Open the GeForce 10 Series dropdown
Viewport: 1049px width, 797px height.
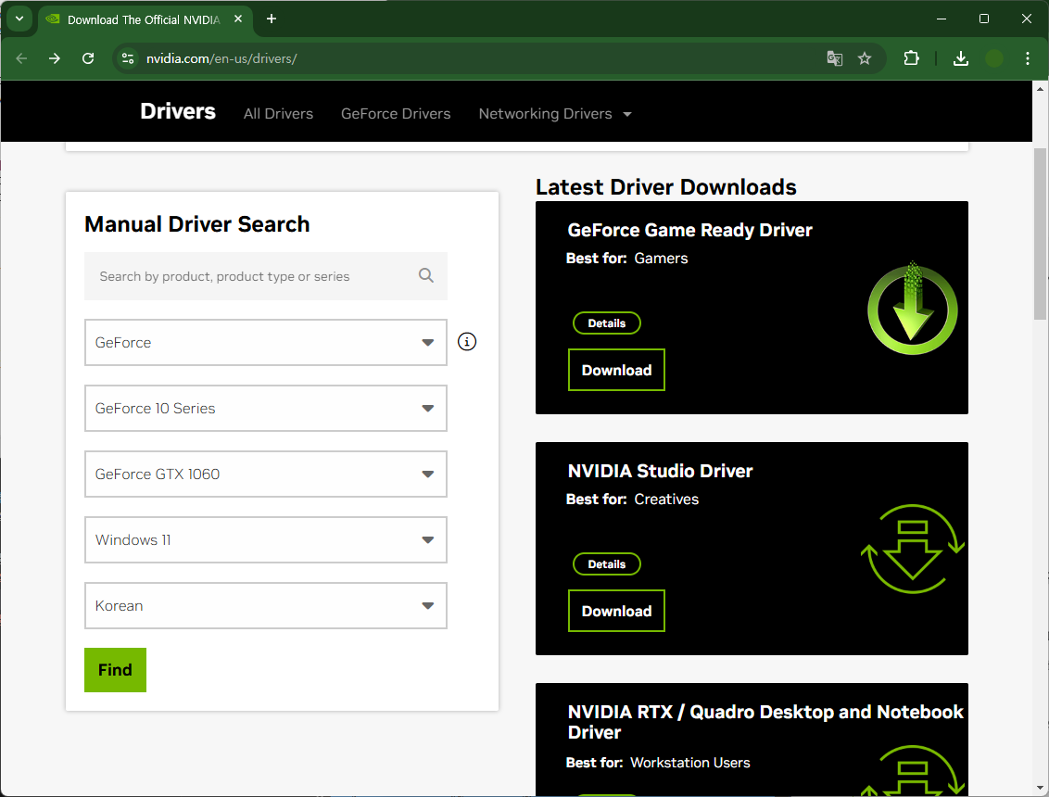[266, 408]
